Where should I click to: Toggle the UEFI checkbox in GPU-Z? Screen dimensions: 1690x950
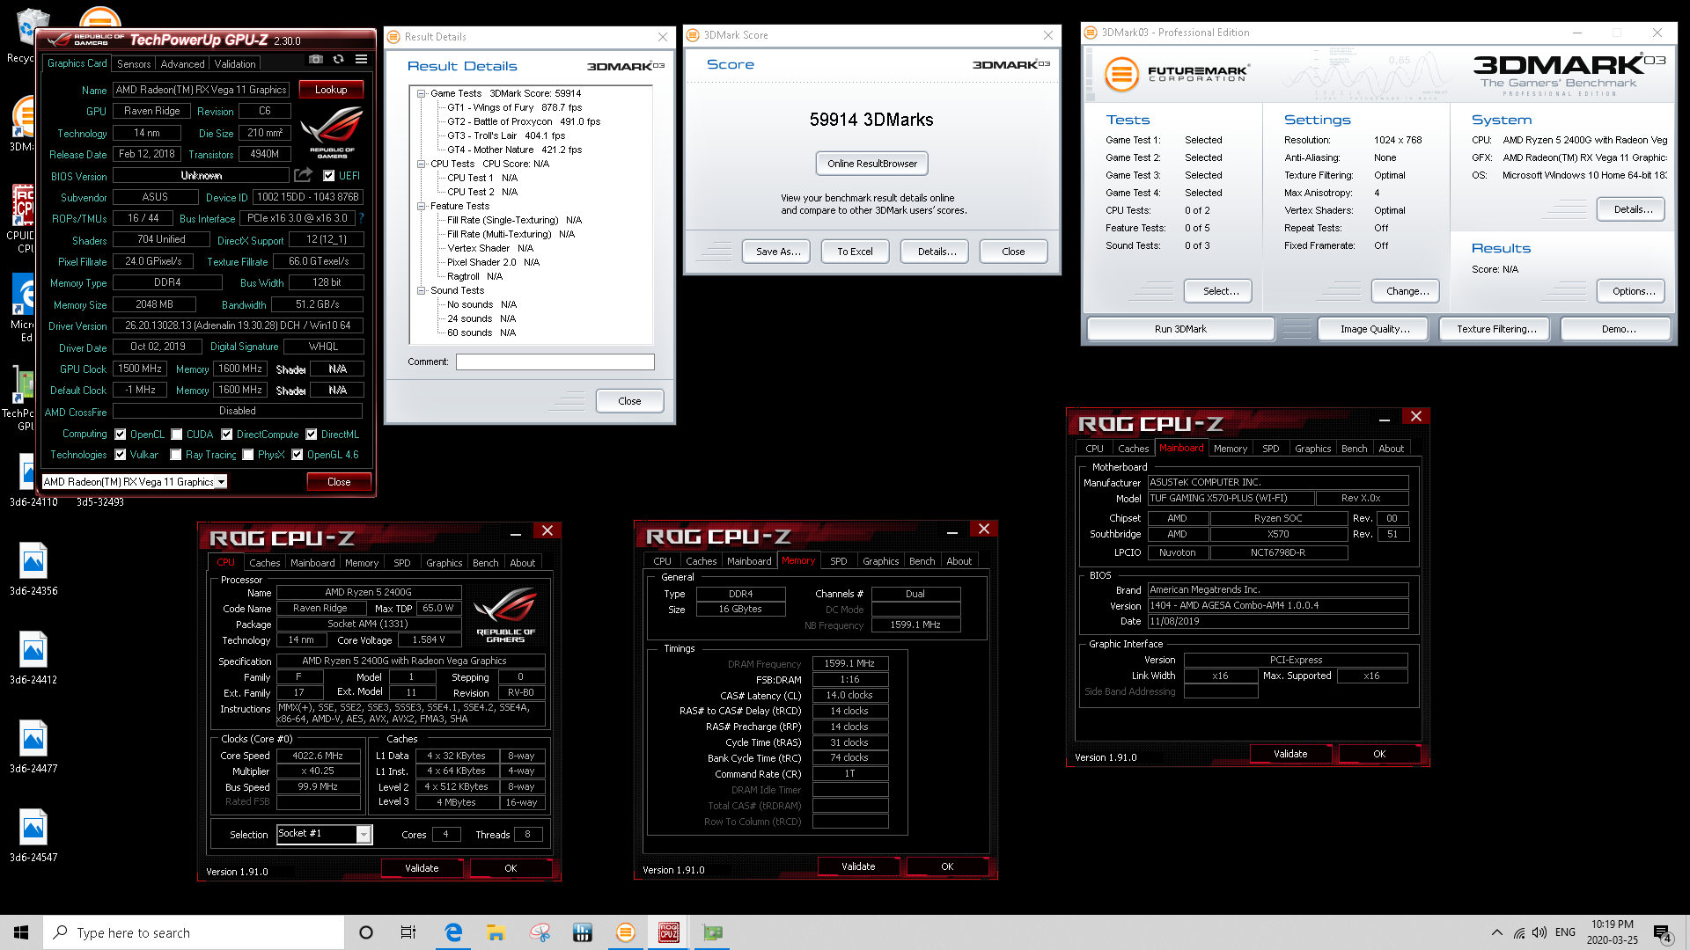[328, 175]
